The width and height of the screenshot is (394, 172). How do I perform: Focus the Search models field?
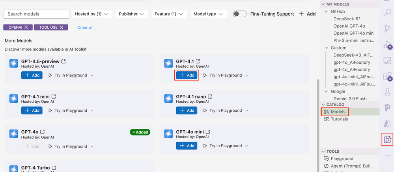pyautogui.click(x=36, y=14)
